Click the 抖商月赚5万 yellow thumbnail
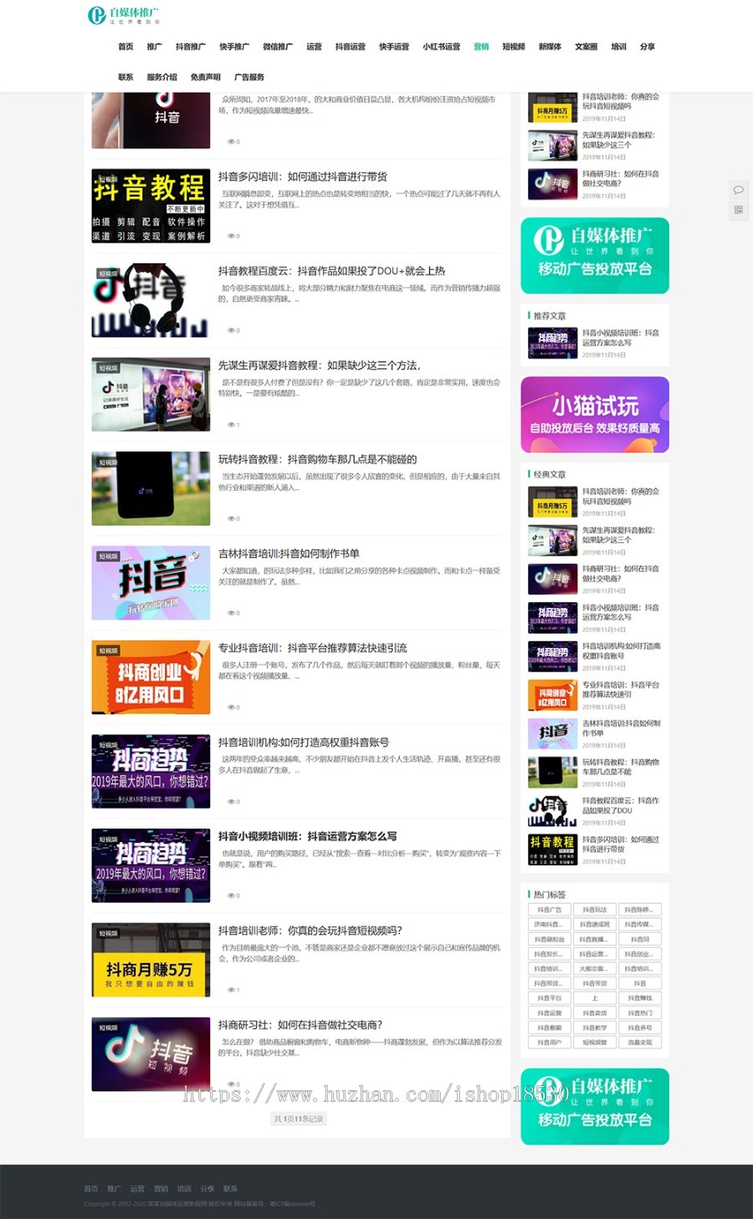This screenshot has height=1219, width=753. [x=151, y=960]
